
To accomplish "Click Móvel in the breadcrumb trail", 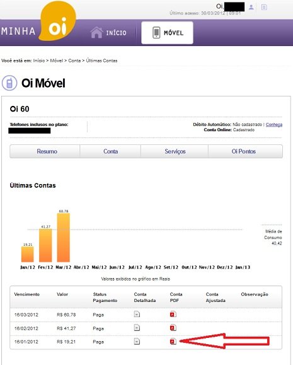I will tap(57, 61).
